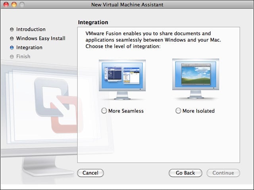Screen dimensions: 254x190
Task: Click the bold Integration heading
Action: coord(93,22)
